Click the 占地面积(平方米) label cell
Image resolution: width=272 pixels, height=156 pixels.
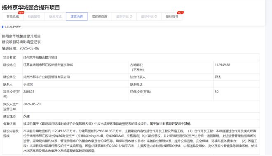171,67
